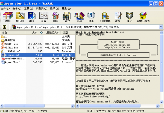164x113 pixels.
Task: Click the AES112.iso file icon
Action: [x=3, y=47]
